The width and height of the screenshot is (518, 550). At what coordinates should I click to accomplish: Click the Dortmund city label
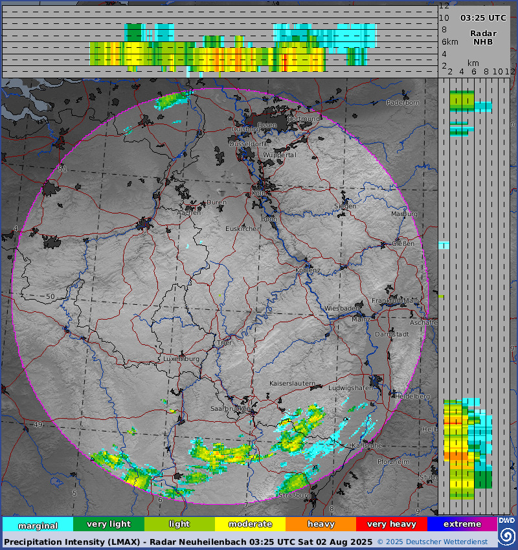coord(304,119)
